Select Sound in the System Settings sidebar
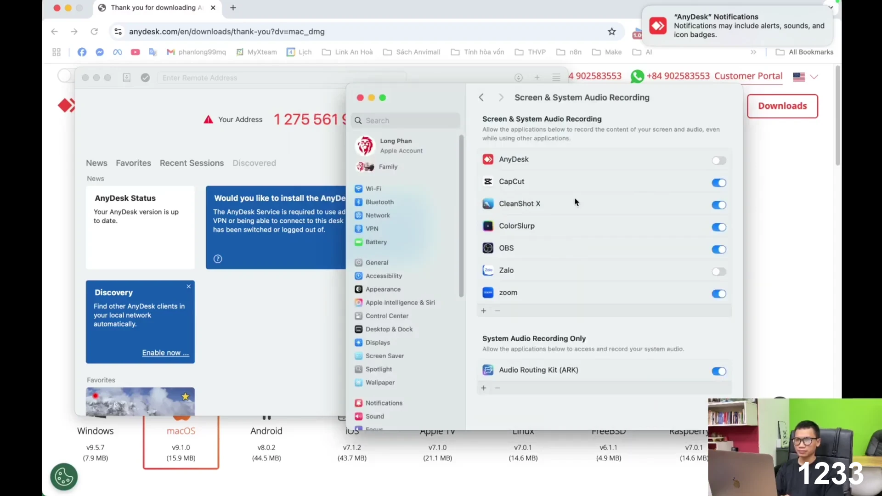 369,417
